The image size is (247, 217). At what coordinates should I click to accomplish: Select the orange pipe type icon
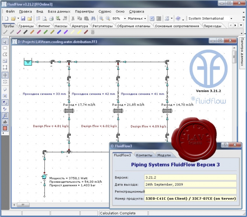(32, 32)
